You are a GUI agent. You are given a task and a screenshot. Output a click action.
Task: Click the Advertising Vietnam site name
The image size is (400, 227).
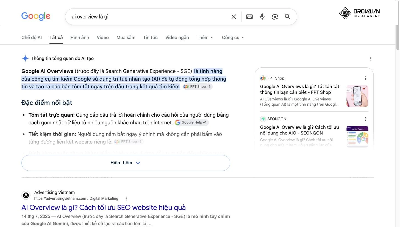pyautogui.click(x=54, y=192)
